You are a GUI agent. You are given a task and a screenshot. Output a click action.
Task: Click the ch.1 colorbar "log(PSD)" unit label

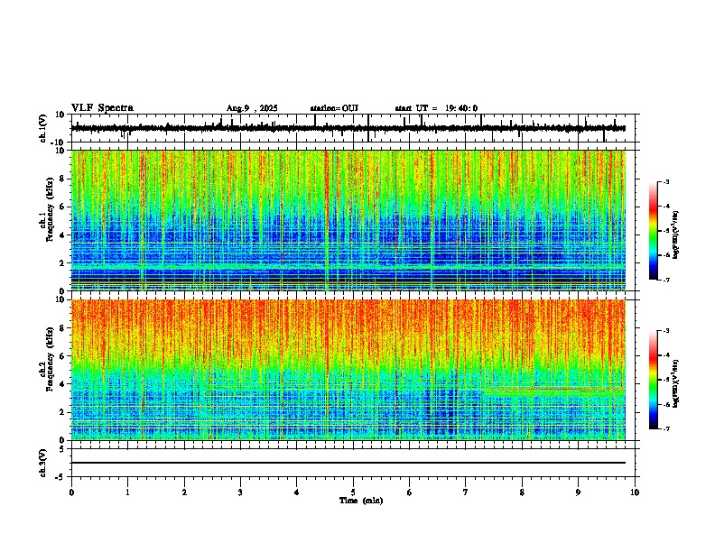click(675, 235)
